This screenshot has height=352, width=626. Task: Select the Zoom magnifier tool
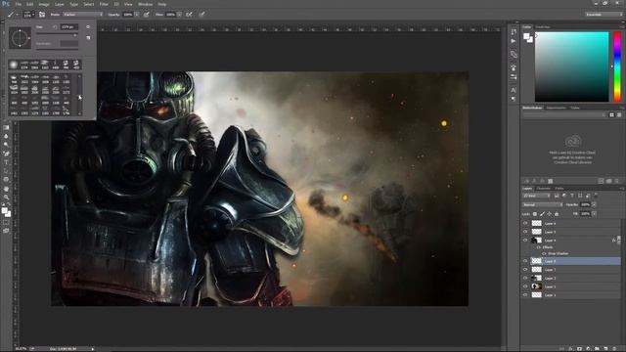6,197
